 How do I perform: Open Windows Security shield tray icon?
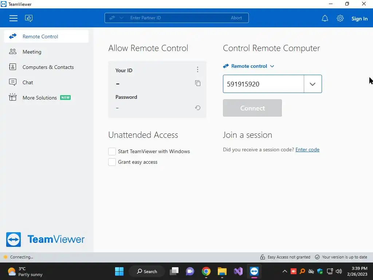coord(320,271)
